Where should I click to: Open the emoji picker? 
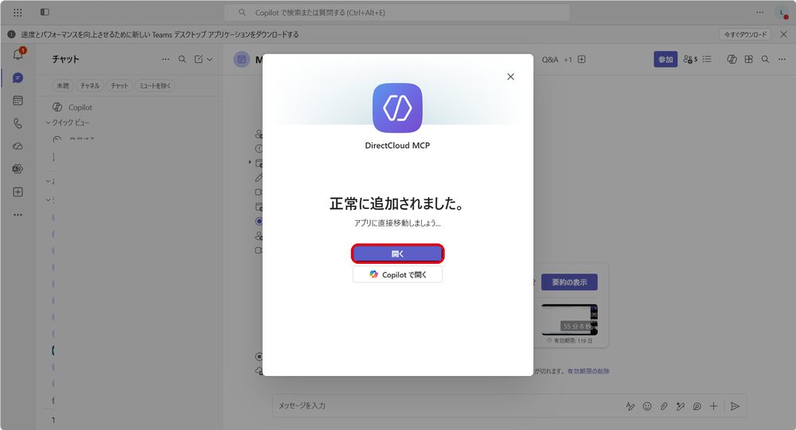646,406
